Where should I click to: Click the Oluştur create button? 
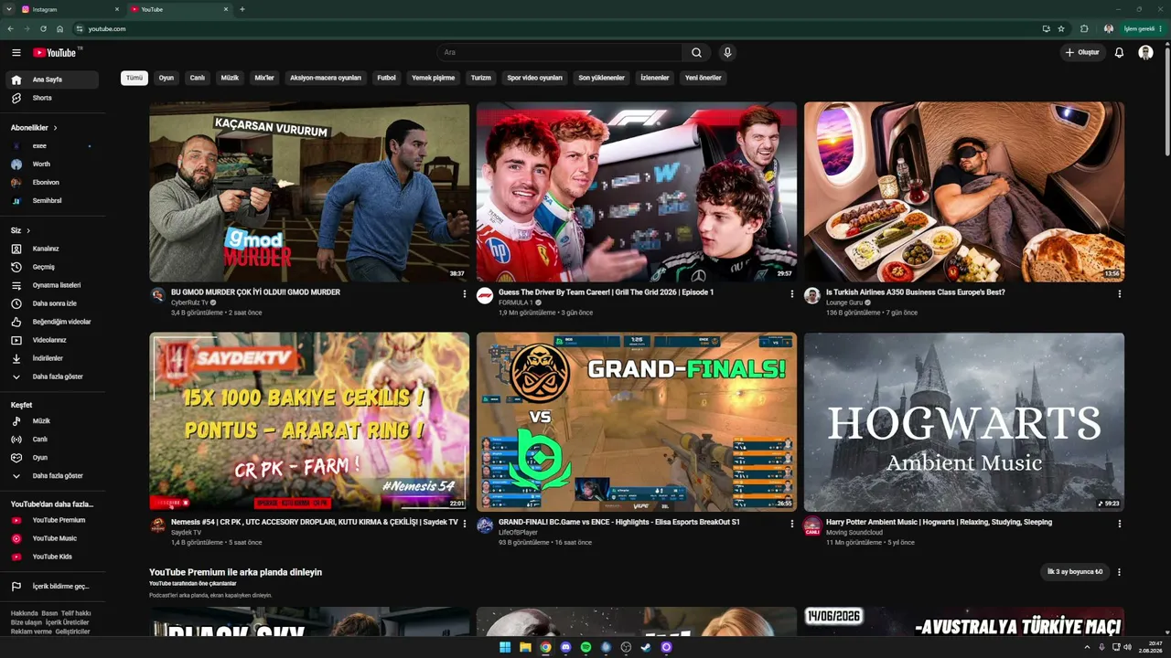click(1082, 53)
